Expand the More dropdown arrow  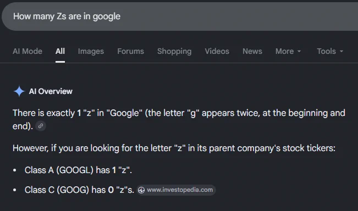pyautogui.click(x=299, y=51)
